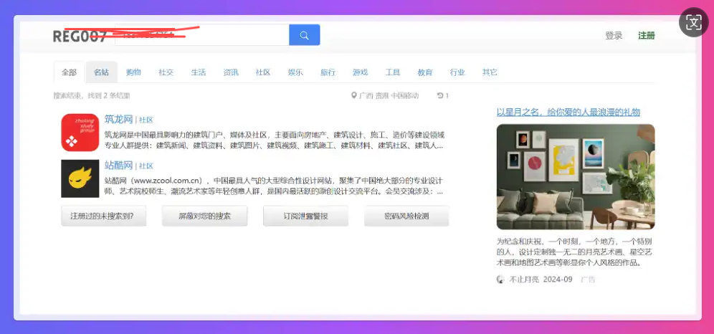Click the 筑龙网 description text
The image size is (714, 334).
click(x=275, y=140)
